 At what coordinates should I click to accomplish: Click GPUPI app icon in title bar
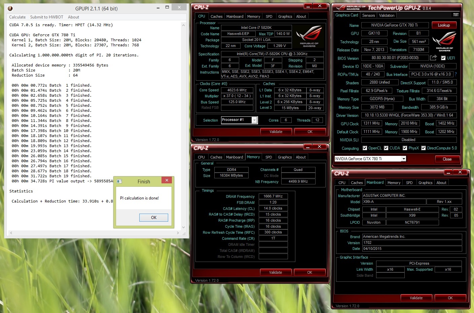[x=10, y=8]
